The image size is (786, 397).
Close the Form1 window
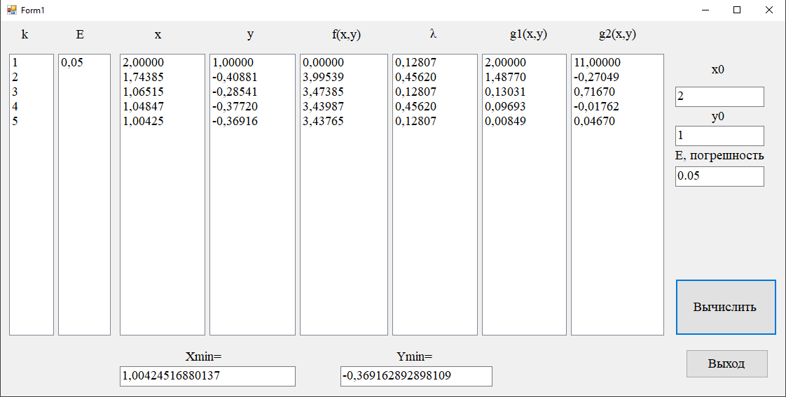point(769,10)
